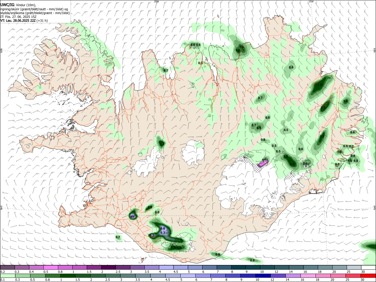Viewport: 376px width, 282px height.
Task: Select the 'IT: Fös. 27. 06. 2025 15Z' line
Action: 18,17
